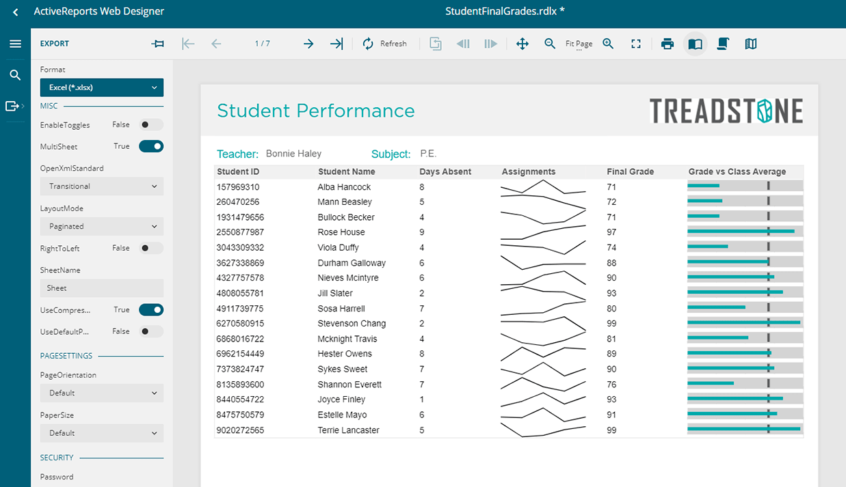
Task: Click the history forward icon
Action: [490, 44]
